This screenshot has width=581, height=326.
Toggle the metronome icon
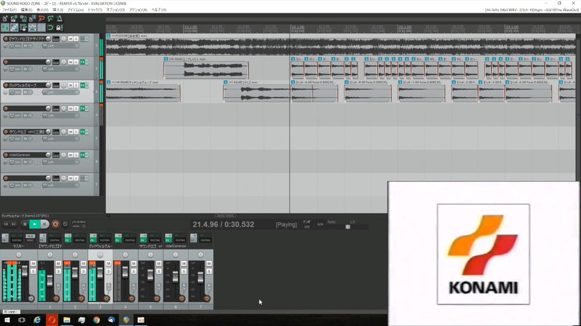point(59,19)
